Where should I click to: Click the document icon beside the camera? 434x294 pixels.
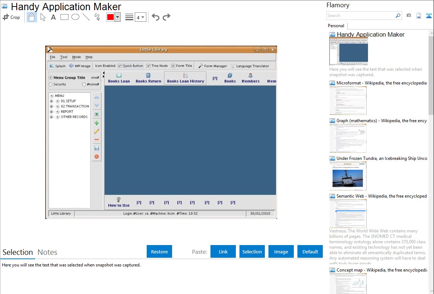pyautogui.click(x=419, y=16)
